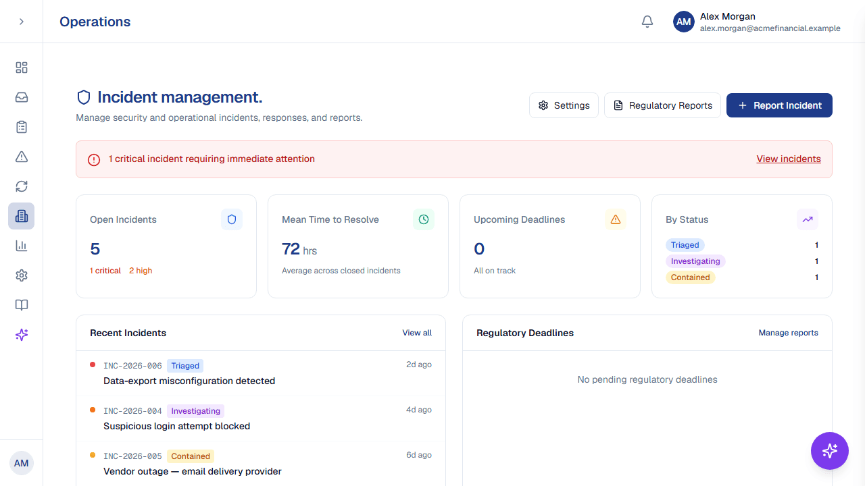Open the bar chart icon in sidebar
This screenshot has height=486, width=865.
point(22,246)
